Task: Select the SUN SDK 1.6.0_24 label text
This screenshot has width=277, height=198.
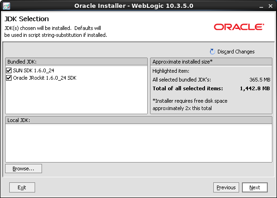Action: tap(34, 70)
